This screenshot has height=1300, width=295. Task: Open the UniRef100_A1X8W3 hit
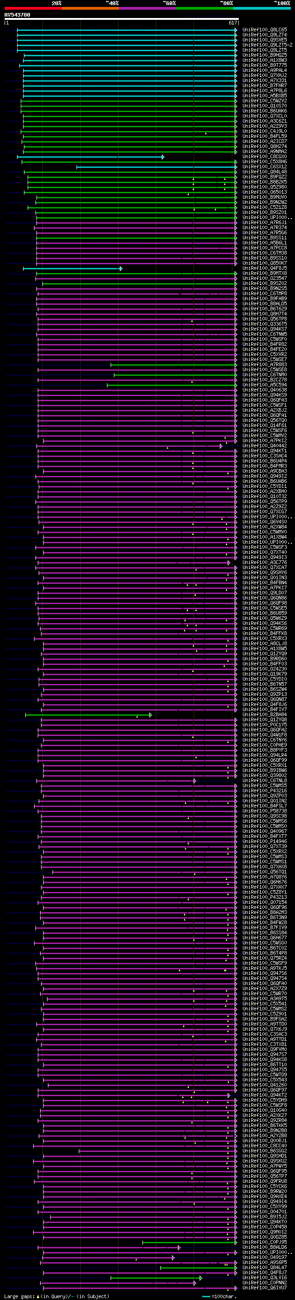coord(264,60)
